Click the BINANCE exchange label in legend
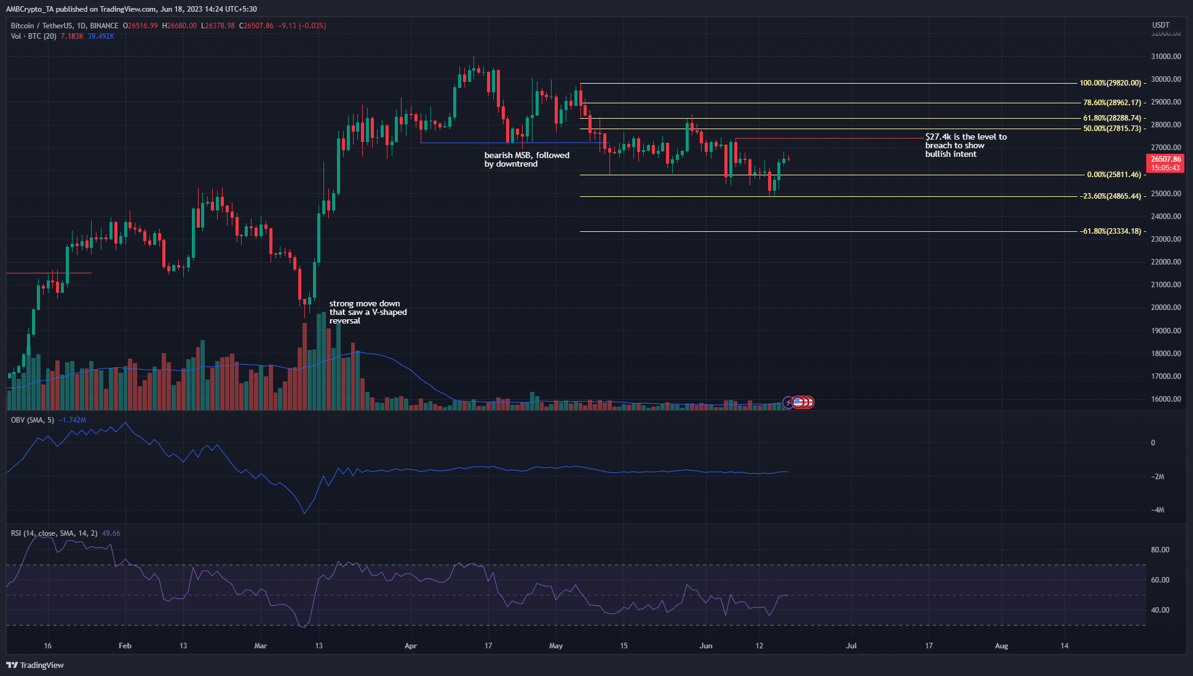 105,26
